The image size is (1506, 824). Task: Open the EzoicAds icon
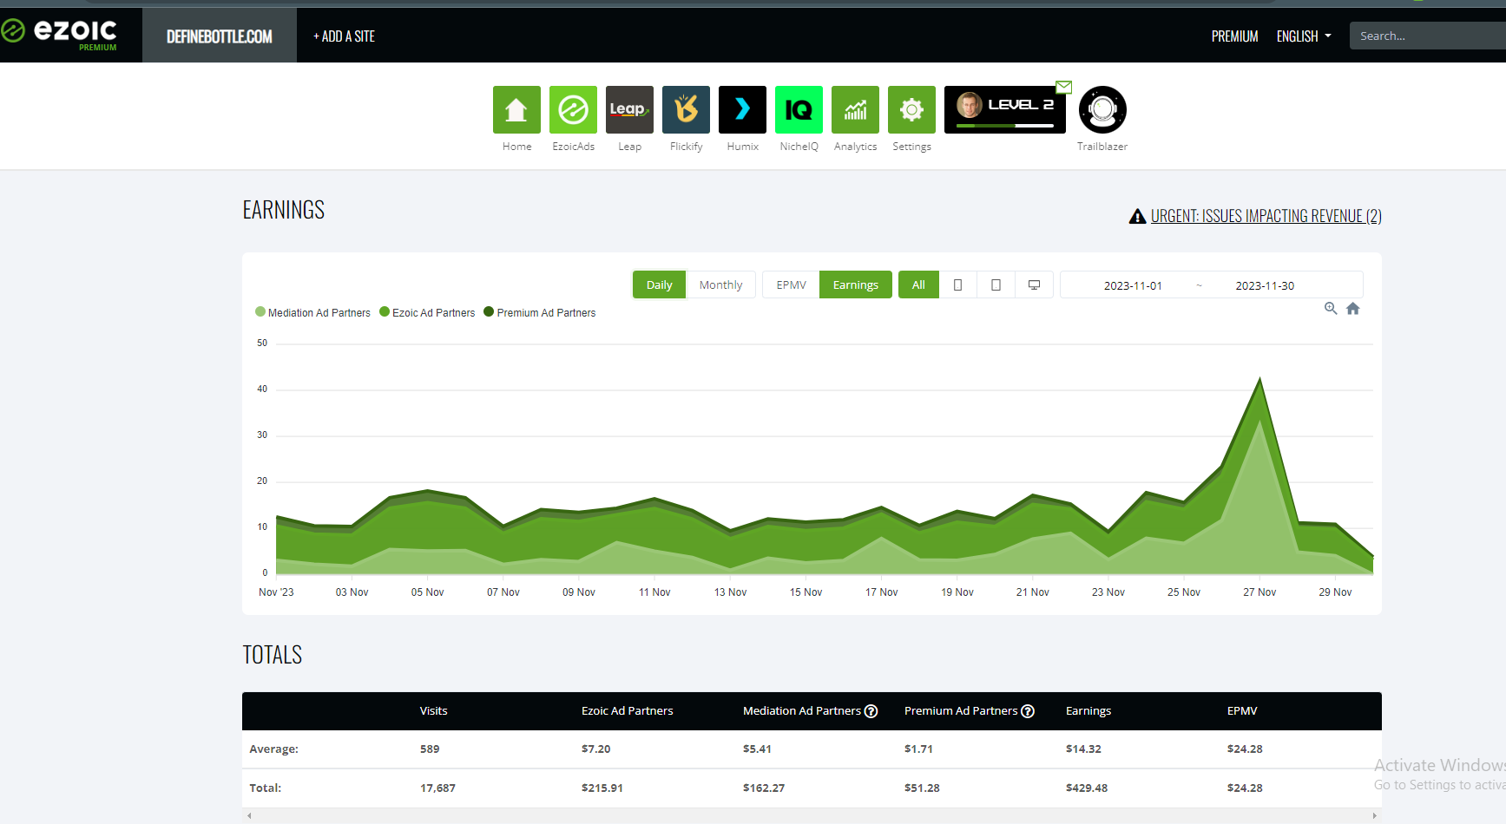(573, 109)
